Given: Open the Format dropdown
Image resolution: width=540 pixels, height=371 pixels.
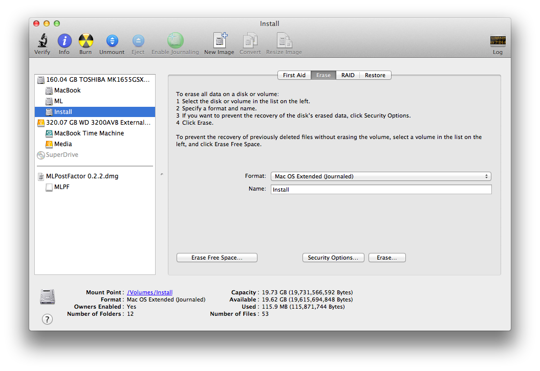Looking at the screenshot, I should coord(381,176).
